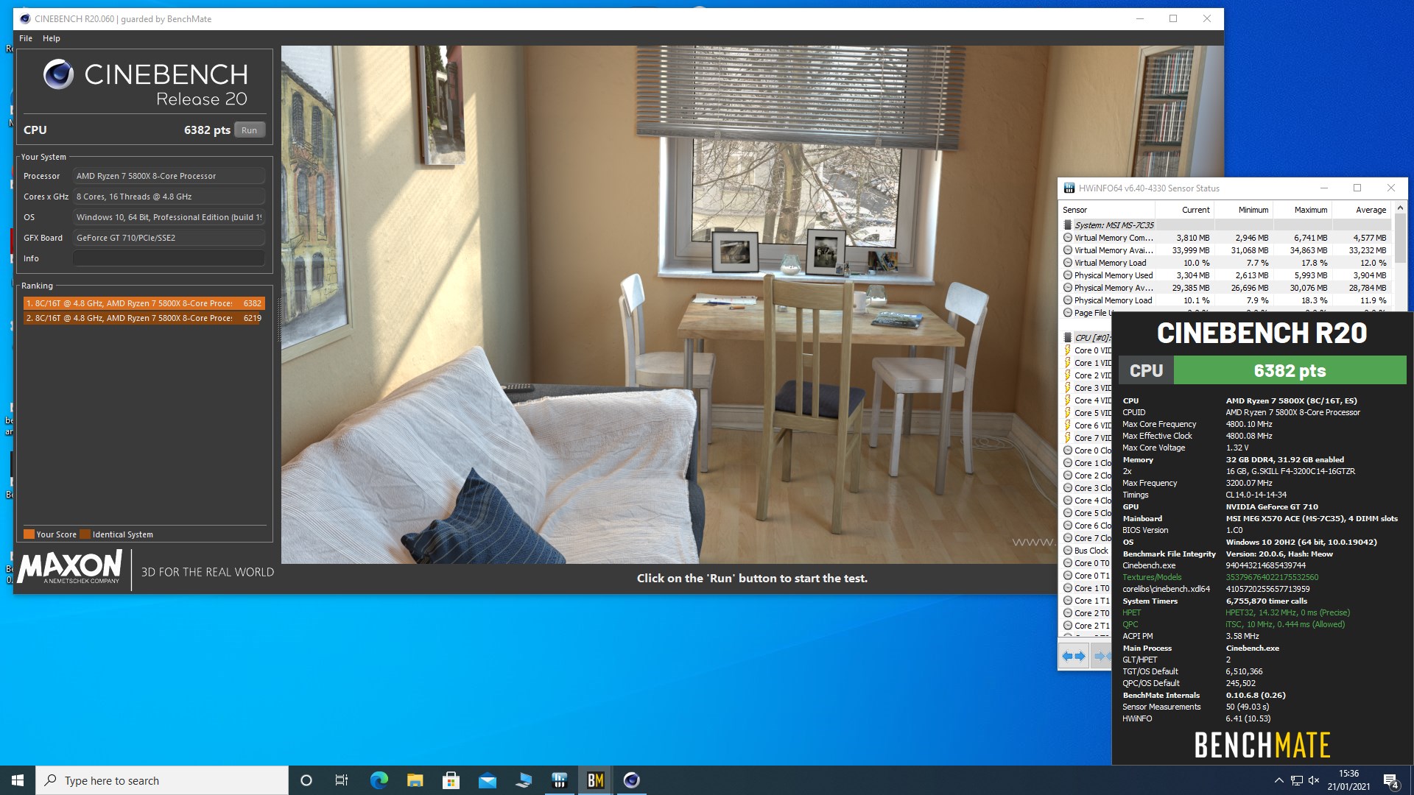Click the Info input field
Viewport: 1414px width, 795px height.
coord(169,258)
